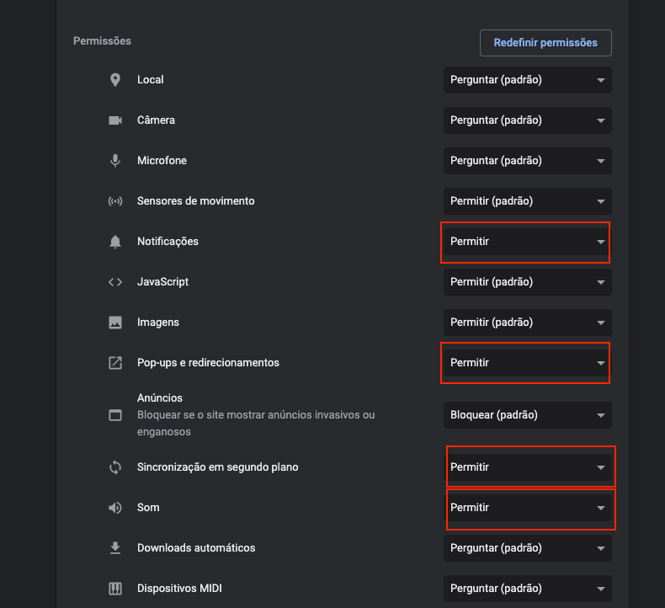Click the Downloads automáticos arrow icon
The height and width of the screenshot is (608, 665).
(x=115, y=548)
